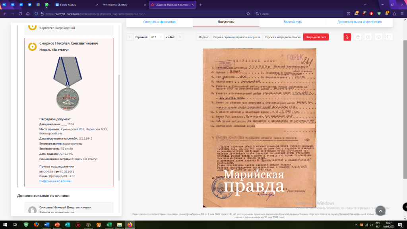Viewport: 407px width, 229px height.
Task: Switch the document to fullscreen view
Action: point(389,37)
